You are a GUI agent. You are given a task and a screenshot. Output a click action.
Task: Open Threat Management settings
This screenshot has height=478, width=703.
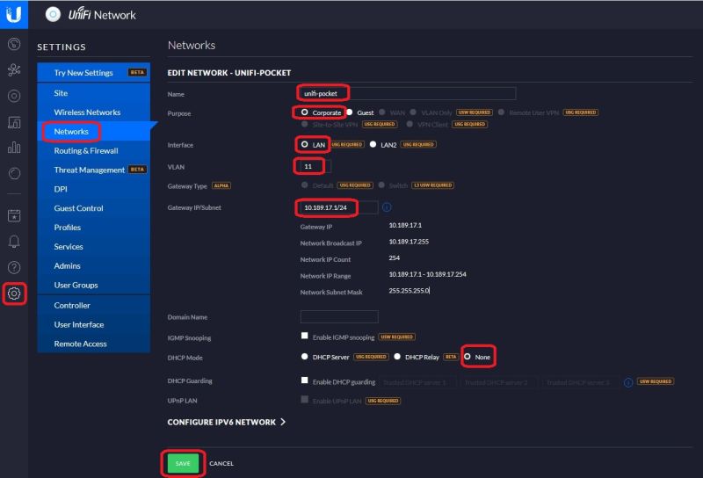[x=94, y=170]
